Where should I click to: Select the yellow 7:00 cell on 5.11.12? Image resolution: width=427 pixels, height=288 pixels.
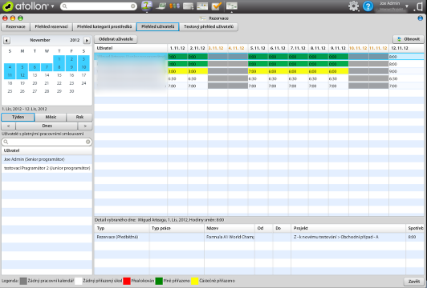(258, 71)
